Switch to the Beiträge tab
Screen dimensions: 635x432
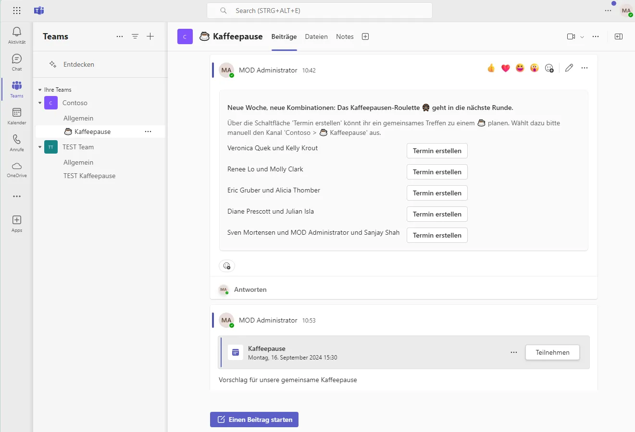(x=284, y=36)
